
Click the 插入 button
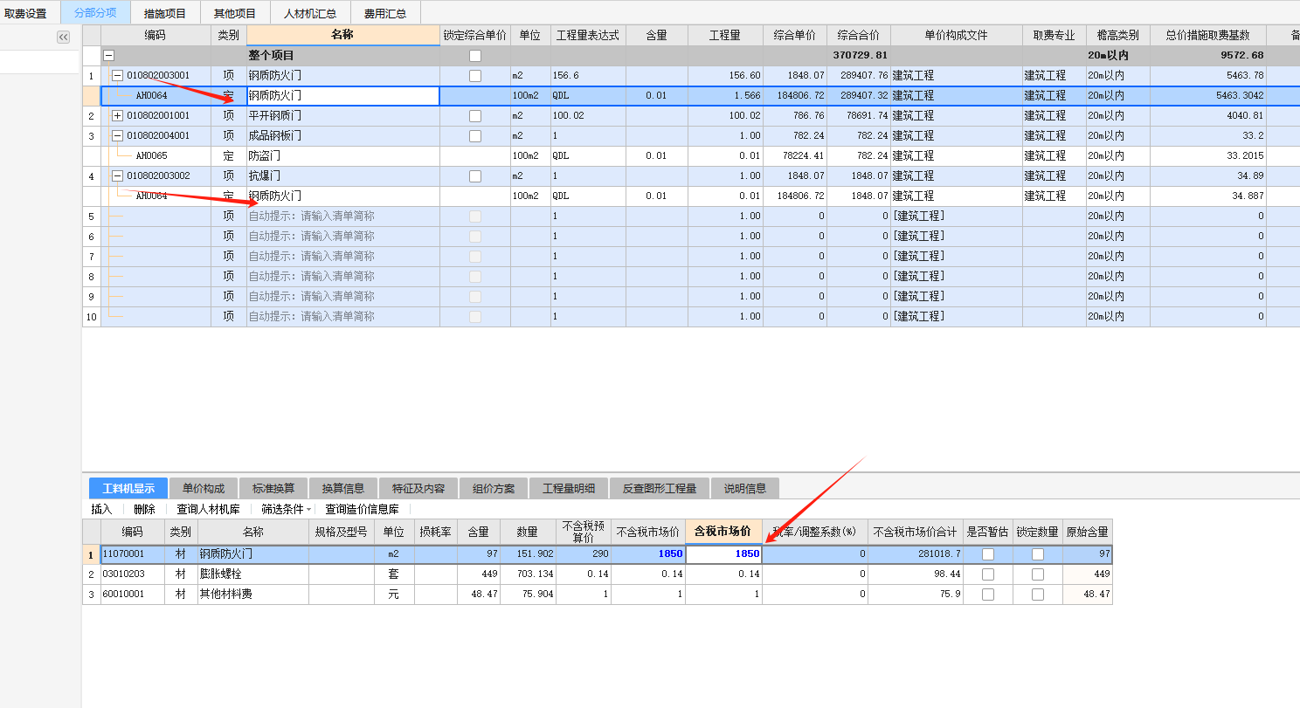tap(101, 509)
